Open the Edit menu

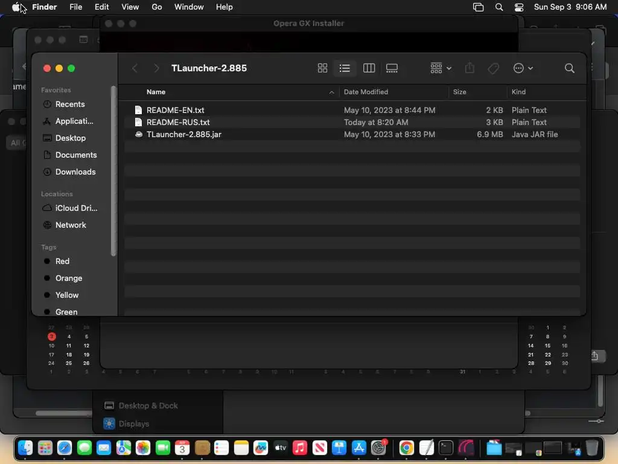tap(101, 7)
